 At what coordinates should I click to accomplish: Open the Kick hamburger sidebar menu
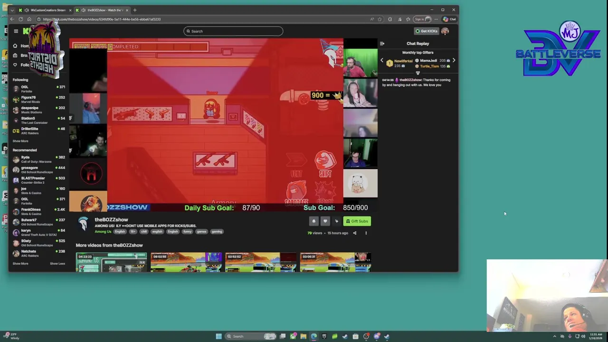coord(16,31)
